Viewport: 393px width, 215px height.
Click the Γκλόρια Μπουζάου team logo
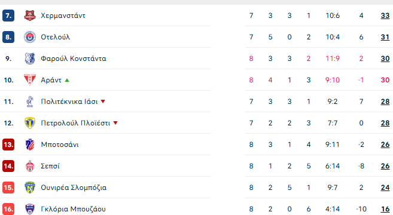pyautogui.click(x=30, y=209)
